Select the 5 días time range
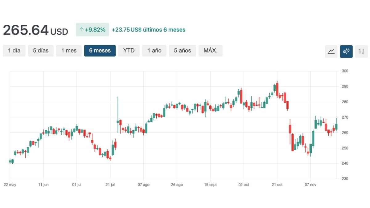Viewport: 370px width, 208px height. click(41, 51)
